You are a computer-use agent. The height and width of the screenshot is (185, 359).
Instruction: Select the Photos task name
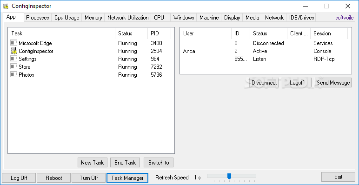tap(27, 75)
